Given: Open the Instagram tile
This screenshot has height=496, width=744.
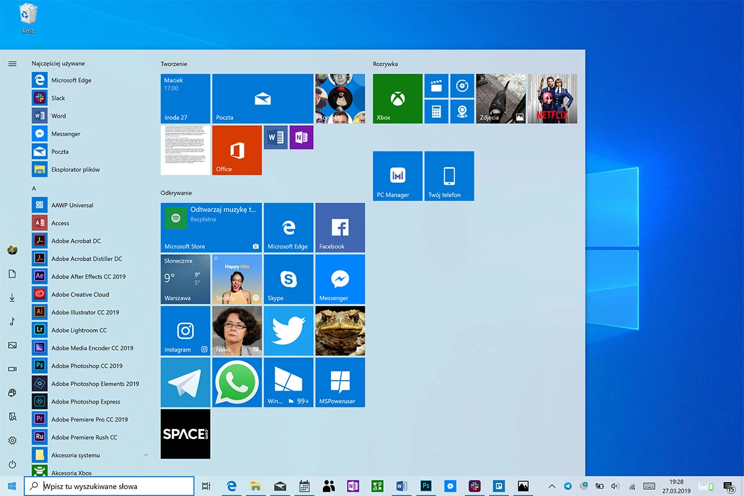Looking at the screenshot, I should coord(185,330).
